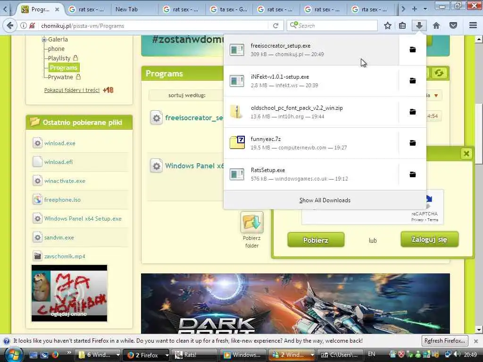The height and width of the screenshot is (362, 483).
Task: Play the oglądaj online video thumbnail
Action: pos(69,293)
